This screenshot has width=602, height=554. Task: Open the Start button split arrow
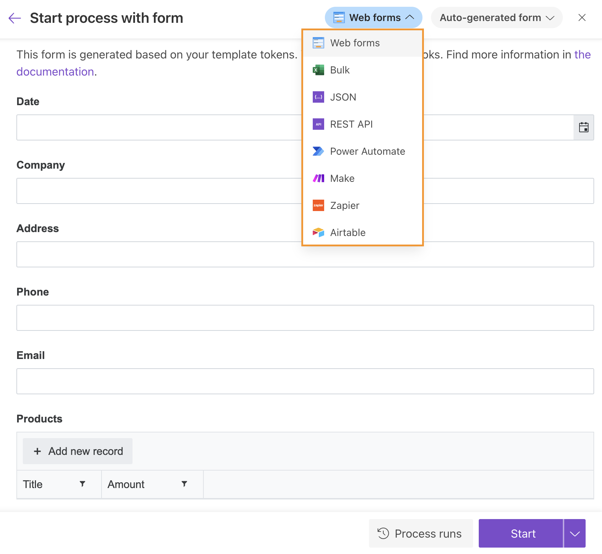[x=575, y=533]
